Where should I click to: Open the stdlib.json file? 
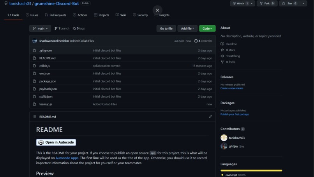pyautogui.click(x=46, y=96)
